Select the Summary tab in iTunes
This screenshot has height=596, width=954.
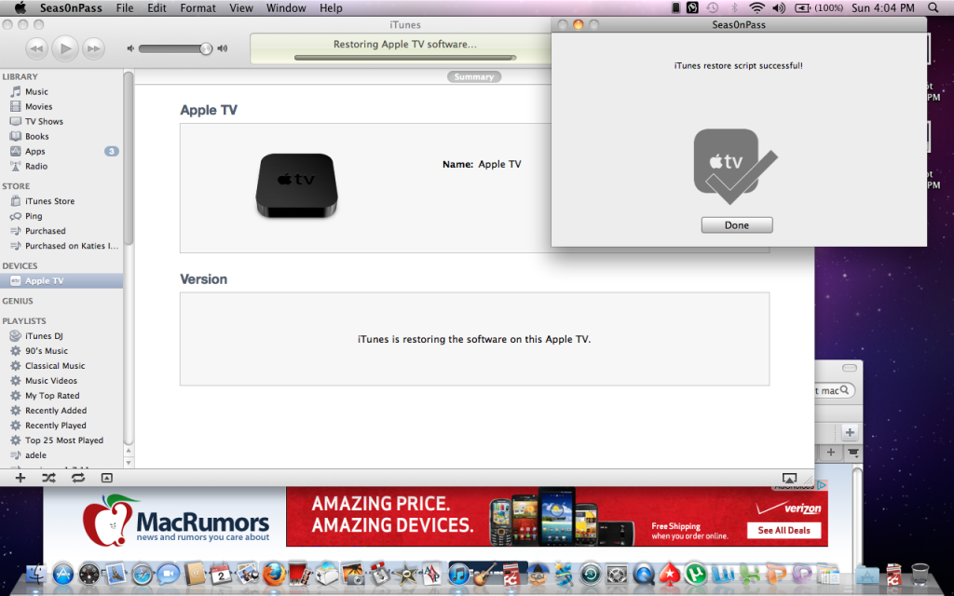474,76
